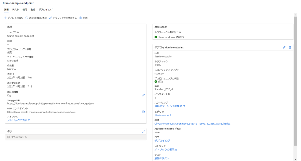This screenshot has width=301, height=161.
Task: Open the デプロイ ログ tab
Action: pos(46,10)
